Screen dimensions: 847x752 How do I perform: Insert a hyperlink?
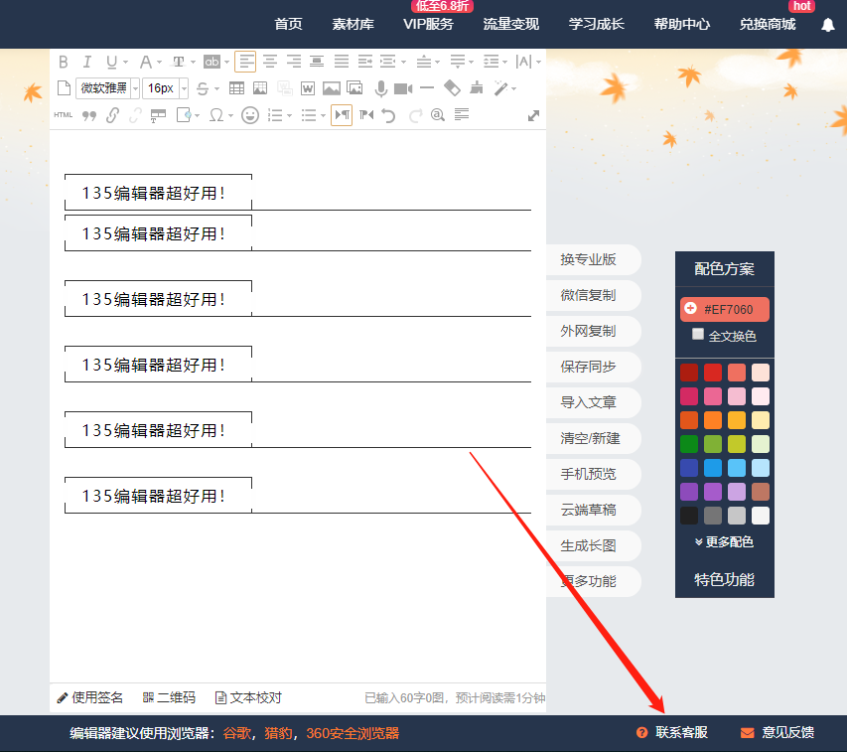tap(112, 115)
